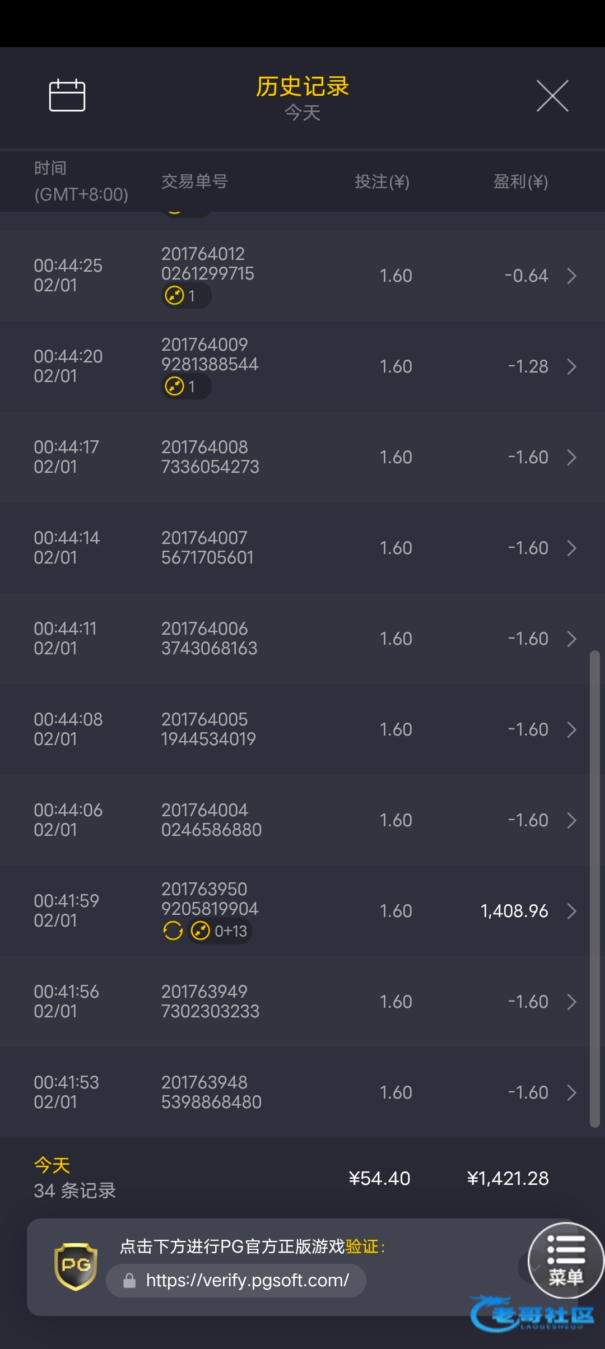Click free-spin badge on 00:44:20 record
Viewport: 605px width, 1349px height.
coord(185,386)
